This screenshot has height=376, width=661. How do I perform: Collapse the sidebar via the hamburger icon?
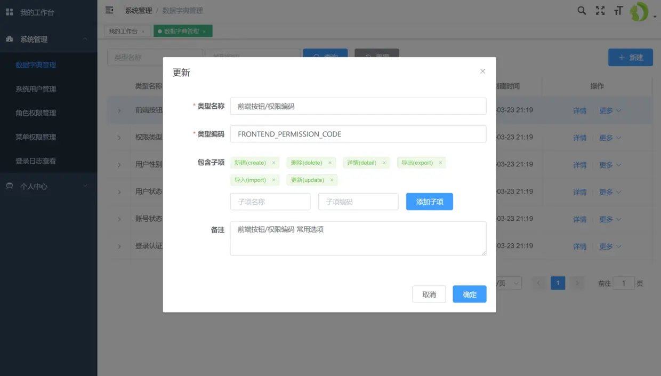click(109, 10)
